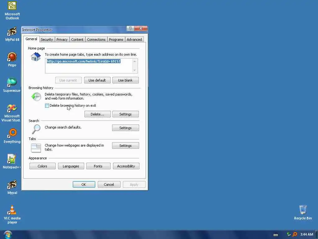Close the Internet Properties dialog
The height and width of the screenshot is (239, 318).
point(141,28)
